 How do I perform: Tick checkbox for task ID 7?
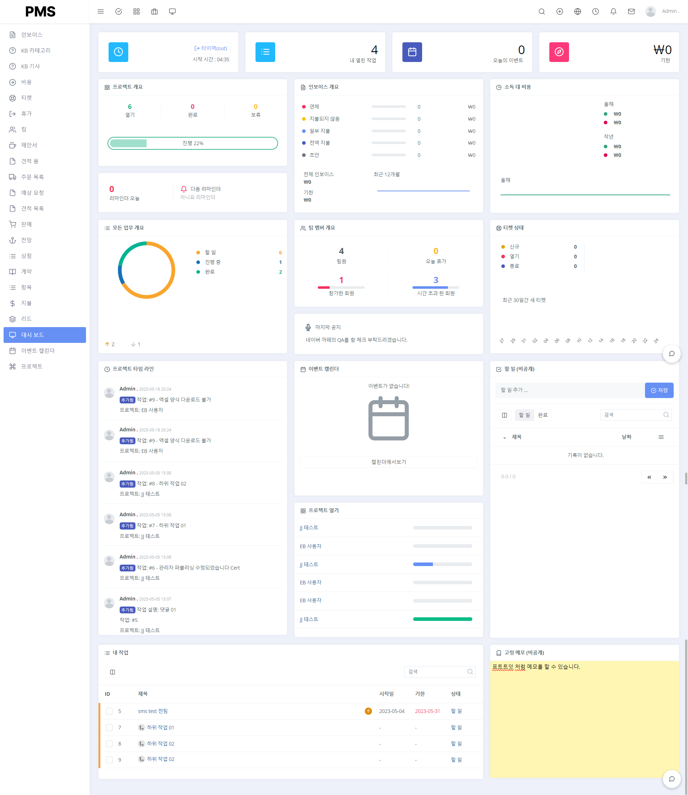[109, 727]
